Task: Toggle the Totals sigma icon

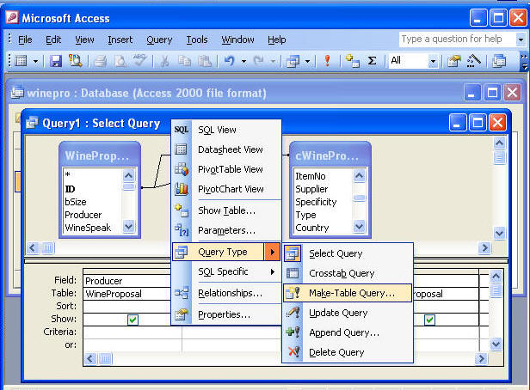Action: pyautogui.click(x=373, y=61)
